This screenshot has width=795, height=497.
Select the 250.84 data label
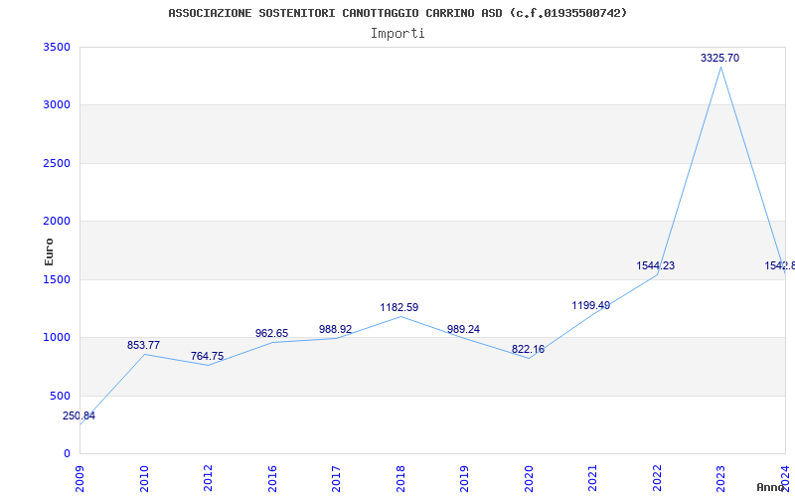tap(79, 415)
